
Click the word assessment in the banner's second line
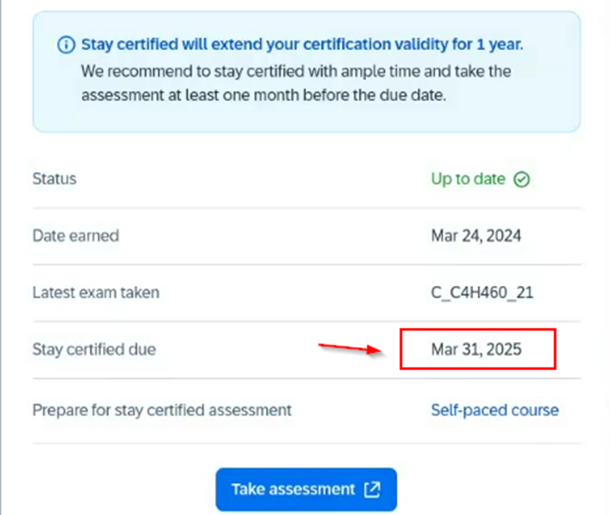pos(123,95)
